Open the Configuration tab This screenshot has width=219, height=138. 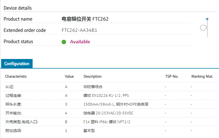coord(17,64)
